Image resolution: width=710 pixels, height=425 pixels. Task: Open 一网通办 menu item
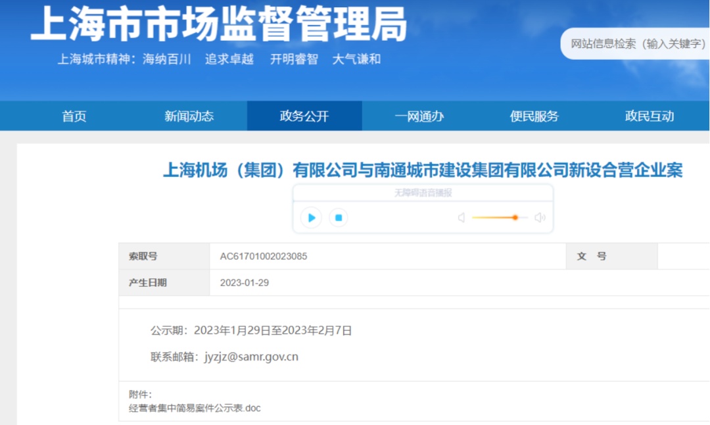[x=419, y=116]
